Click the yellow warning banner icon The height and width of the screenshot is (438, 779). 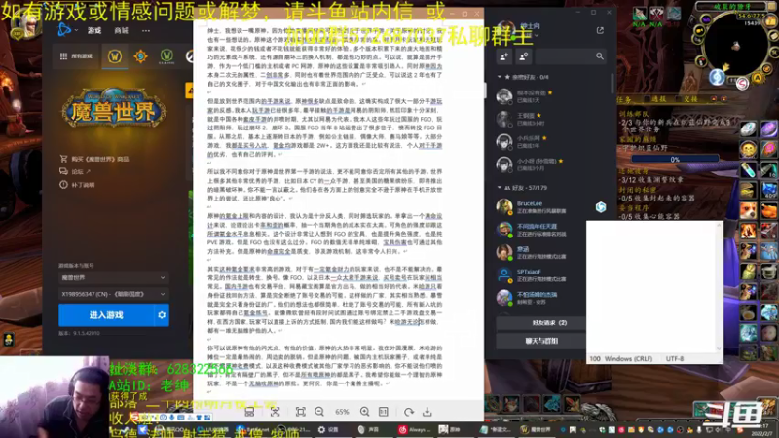189,91
